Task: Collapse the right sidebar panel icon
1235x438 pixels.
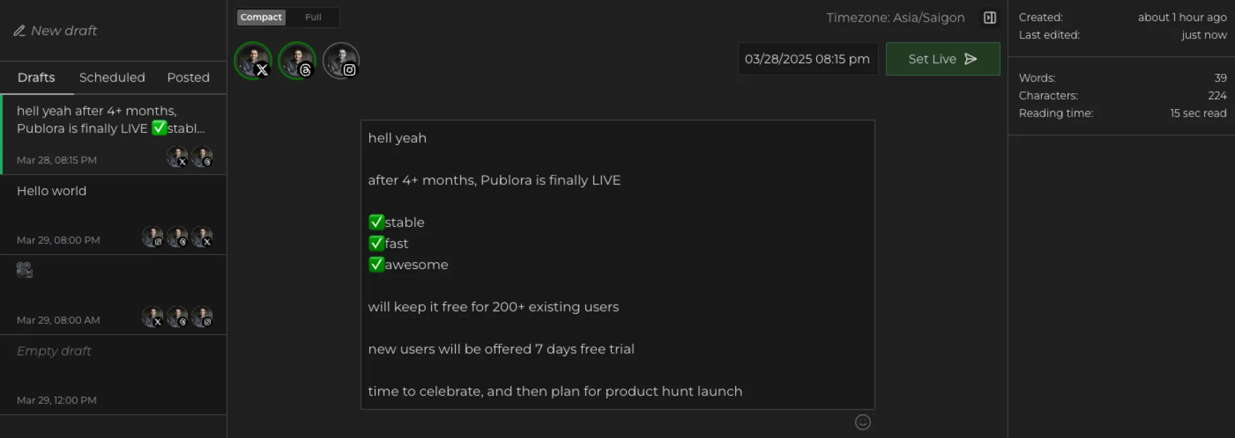Action: 989,18
